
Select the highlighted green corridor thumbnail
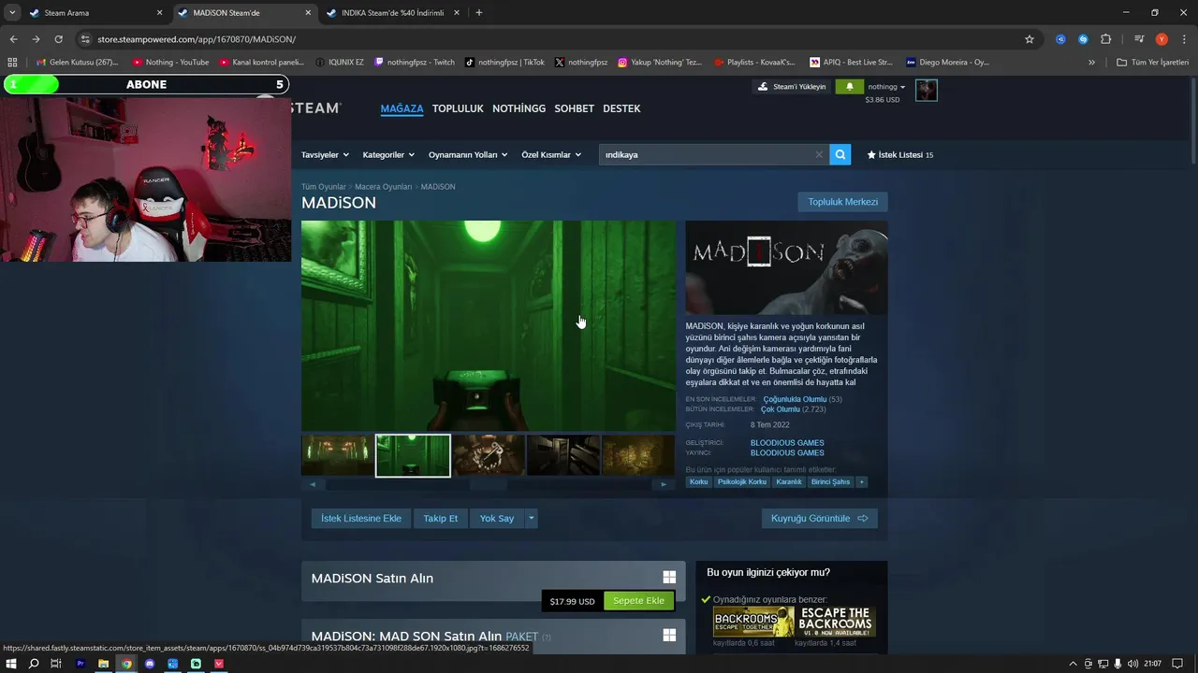tap(413, 455)
